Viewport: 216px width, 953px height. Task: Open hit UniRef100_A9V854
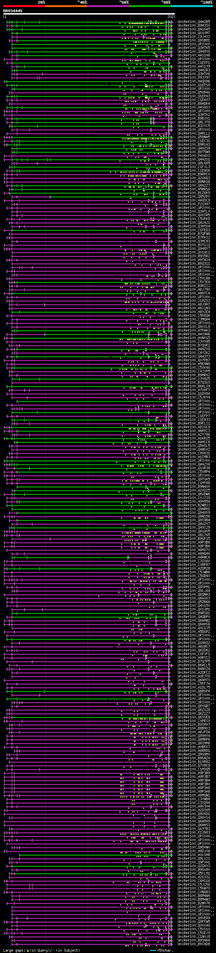tap(194, 501)
